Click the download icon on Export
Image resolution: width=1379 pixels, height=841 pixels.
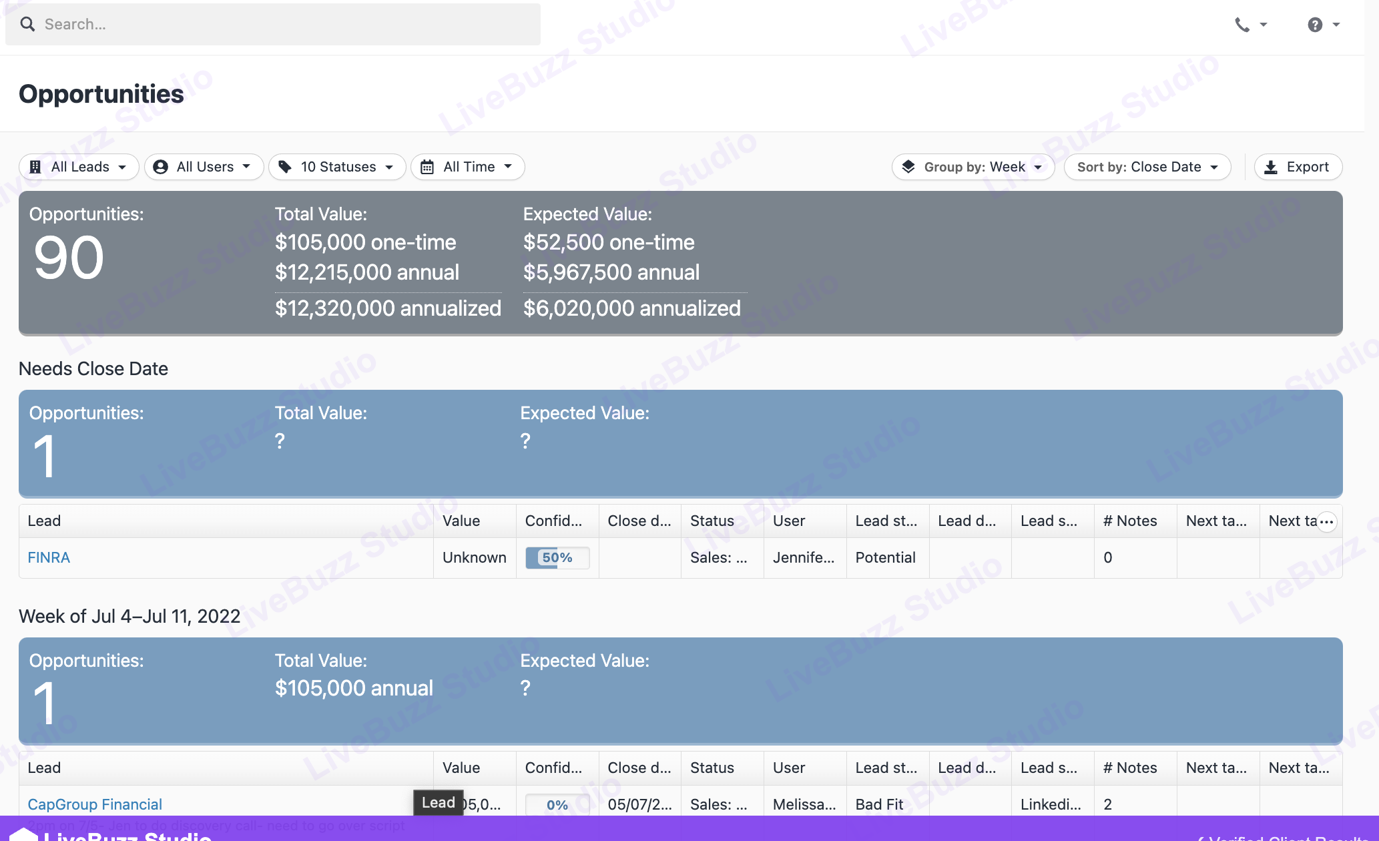(x=1271, y=167)
